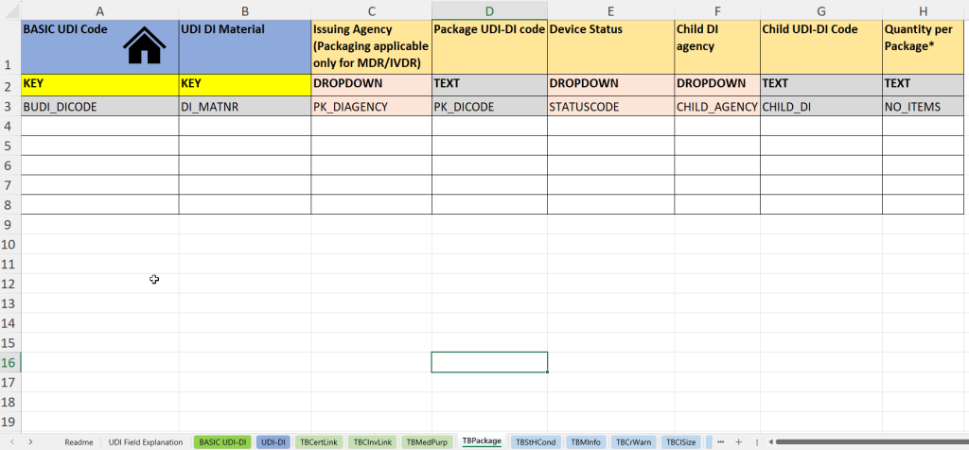Select column D header
Screen dimensions: 969x450
489,9
